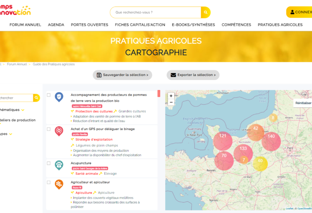This screenshot has width=312, height=213.
Task: Tick the Achat d'un GPS checkbox
Action: click(x=48, y=129)
